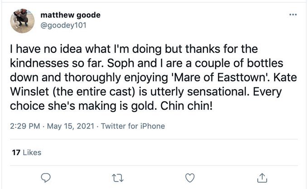Click the @goodey101 handle
The width and height of the screenshot is (308, 189).
click(x=66, y=25)
